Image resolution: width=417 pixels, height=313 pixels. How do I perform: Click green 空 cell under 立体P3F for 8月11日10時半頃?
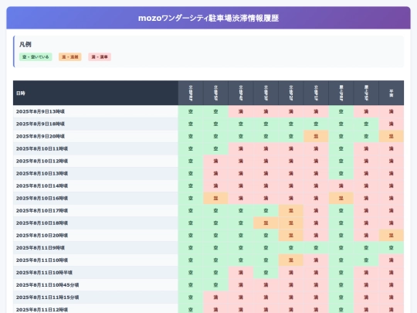[x=266, y=273]
